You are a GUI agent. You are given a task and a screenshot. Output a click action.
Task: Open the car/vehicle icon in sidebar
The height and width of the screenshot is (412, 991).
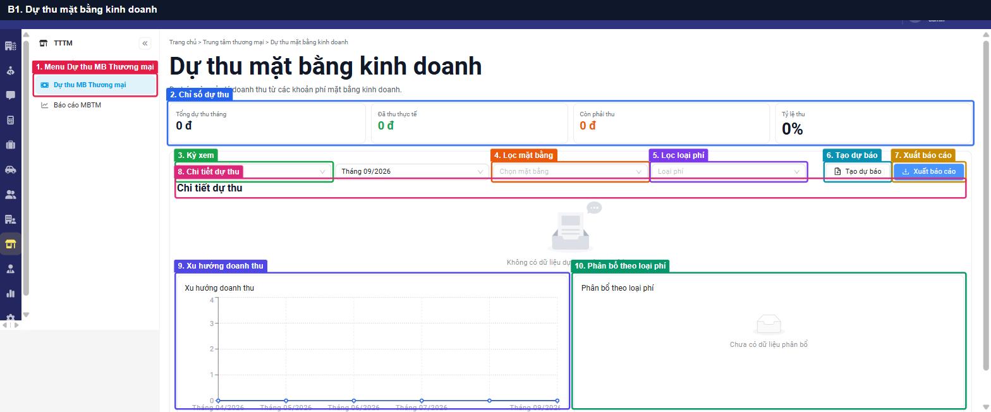(10, 169)
